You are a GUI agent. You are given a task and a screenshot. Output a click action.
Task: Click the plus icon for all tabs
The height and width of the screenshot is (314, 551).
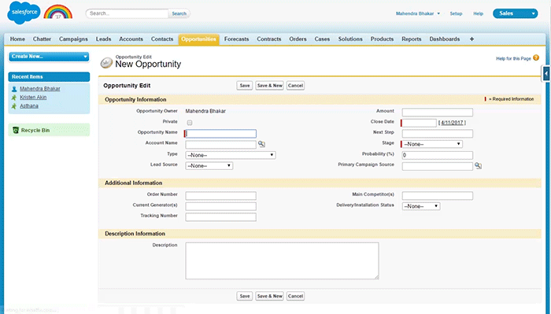471,39
